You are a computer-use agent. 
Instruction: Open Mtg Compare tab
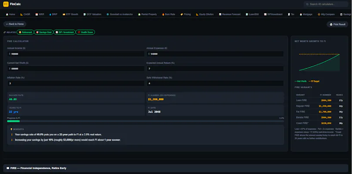[326, 14]
